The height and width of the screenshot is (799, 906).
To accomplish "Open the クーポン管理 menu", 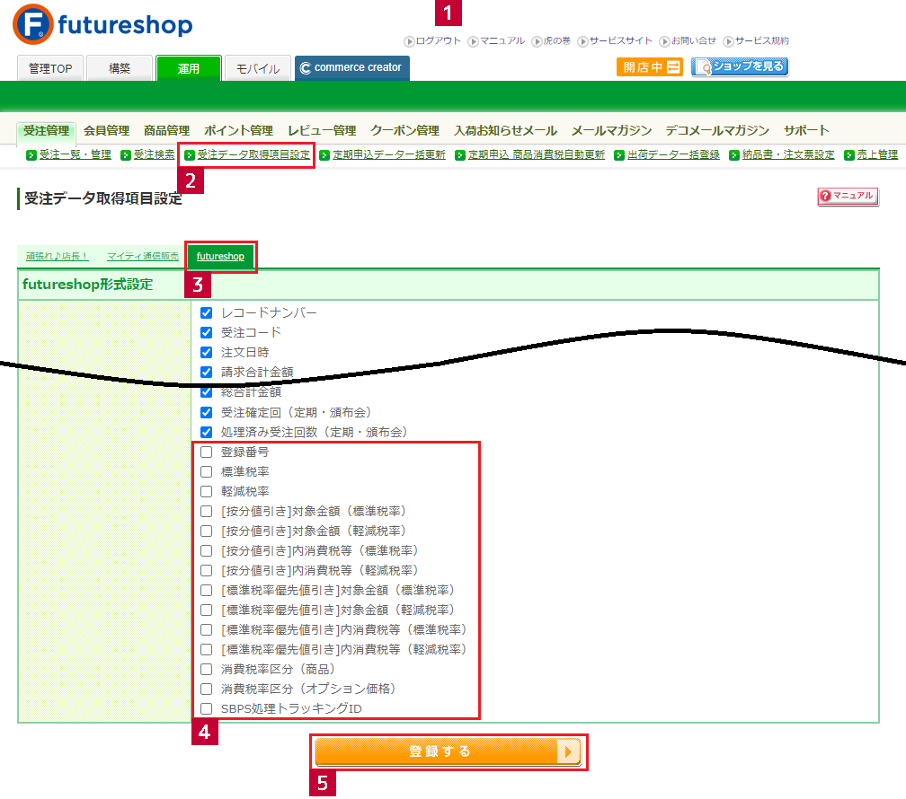I will pyautogui.click(x=405, y=130).
